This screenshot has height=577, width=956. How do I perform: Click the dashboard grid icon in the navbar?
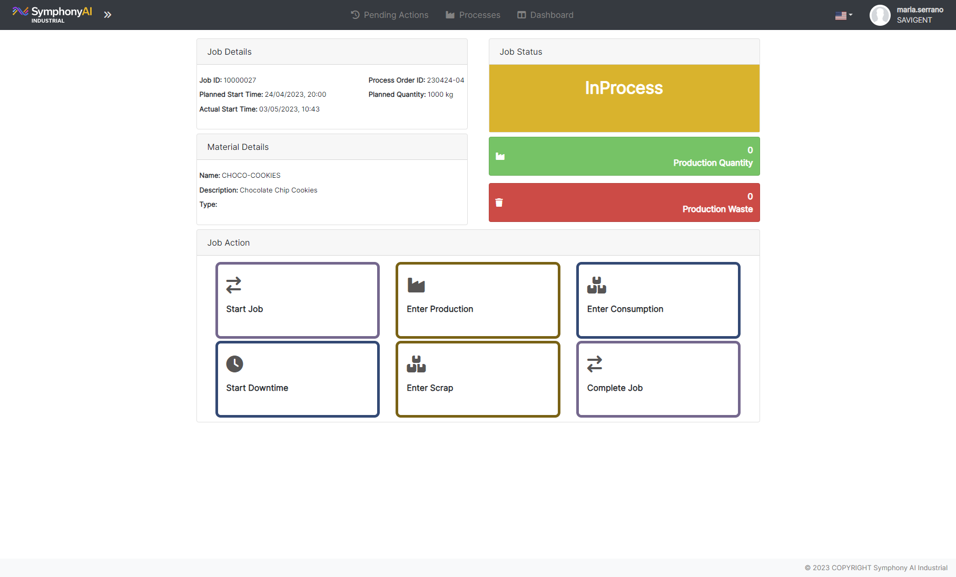click(x=521, y=15)
